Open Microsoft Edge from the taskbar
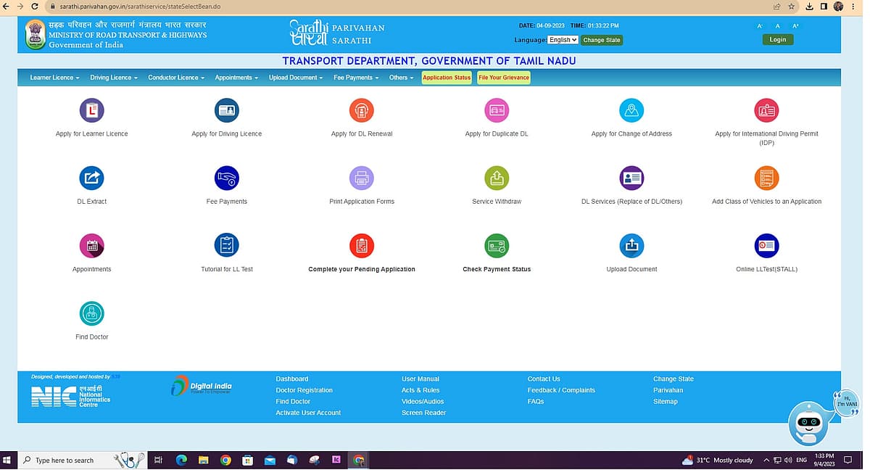870x470 pixels. pos(181,460)
